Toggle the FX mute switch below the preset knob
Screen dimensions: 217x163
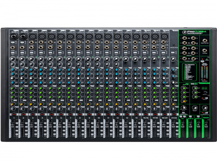point(206,98)
